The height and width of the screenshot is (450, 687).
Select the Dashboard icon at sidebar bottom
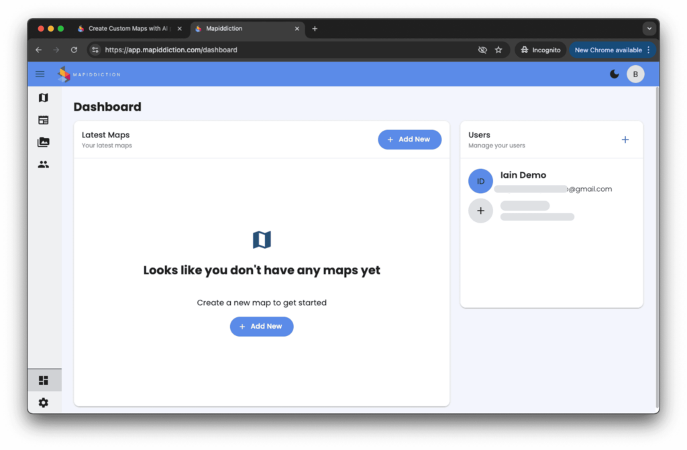coord(44,380)
